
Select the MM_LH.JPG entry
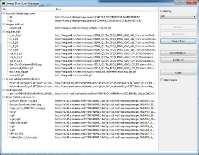[x=16, y=134]
